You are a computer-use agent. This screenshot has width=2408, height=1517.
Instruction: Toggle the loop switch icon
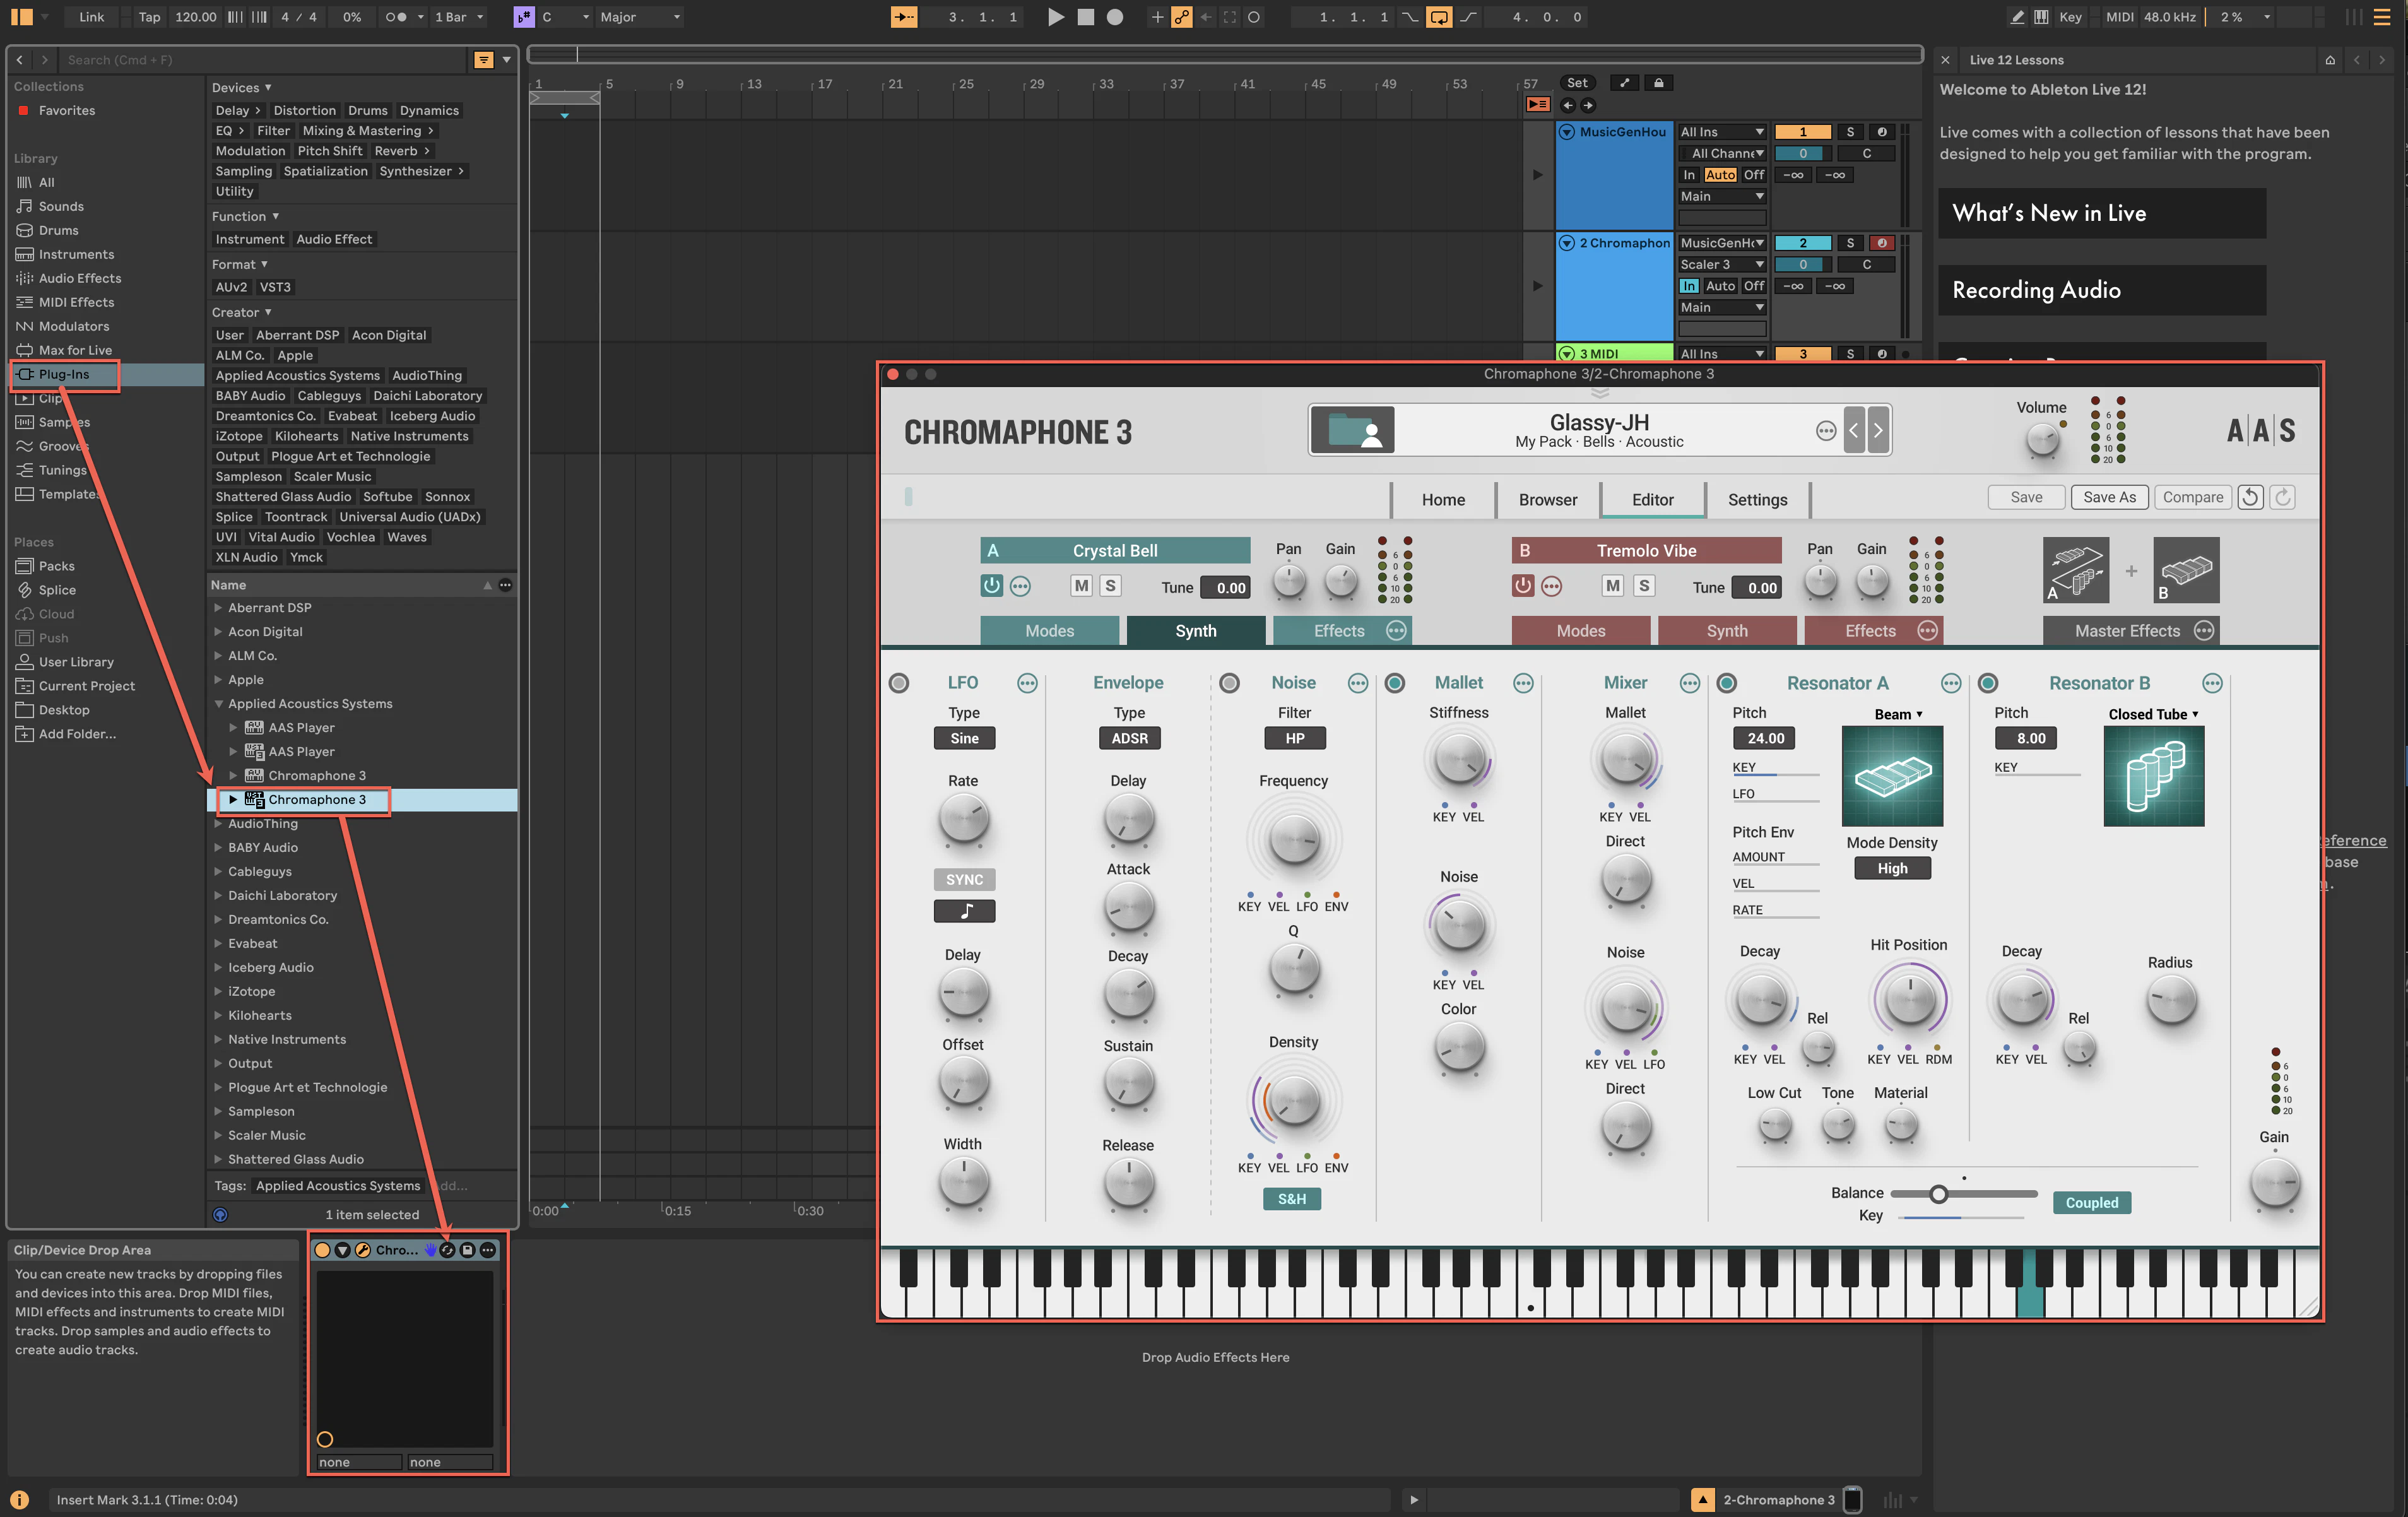point(1438,17)
